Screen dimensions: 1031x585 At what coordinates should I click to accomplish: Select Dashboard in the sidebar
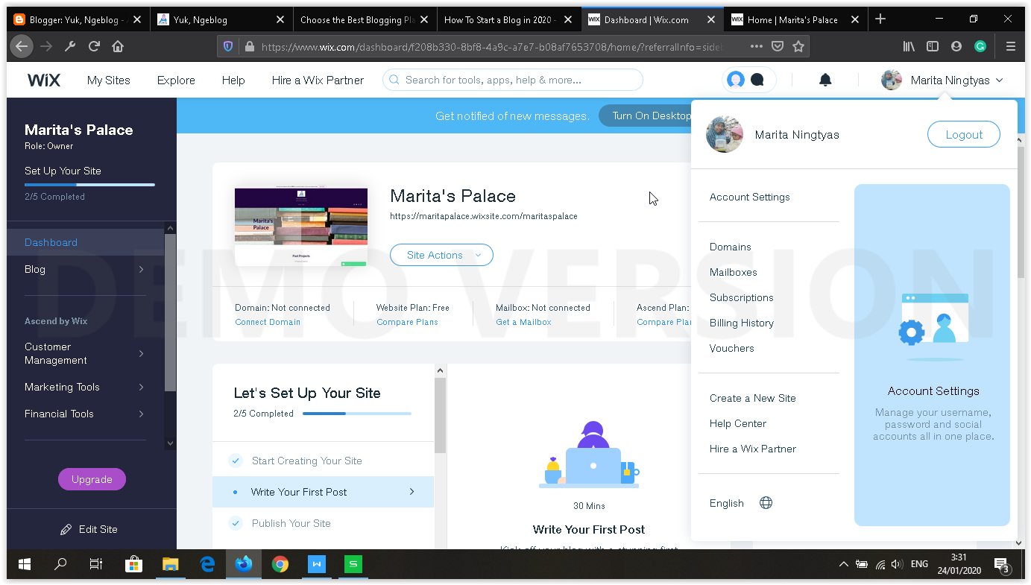tap(86, 242)
